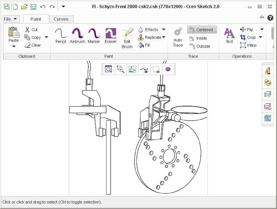The width and height of the screenshot is (277, 209).
Task: Select the Outside trace option
Action: click(200, 46)
